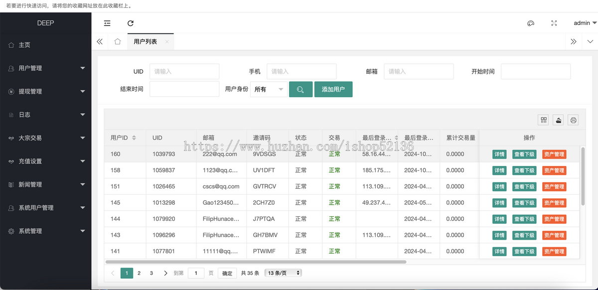Image resolution: width=598 pixels, height=290 pixels.
Task: Focus the jump-to-page number field
Action: point(196,273)
